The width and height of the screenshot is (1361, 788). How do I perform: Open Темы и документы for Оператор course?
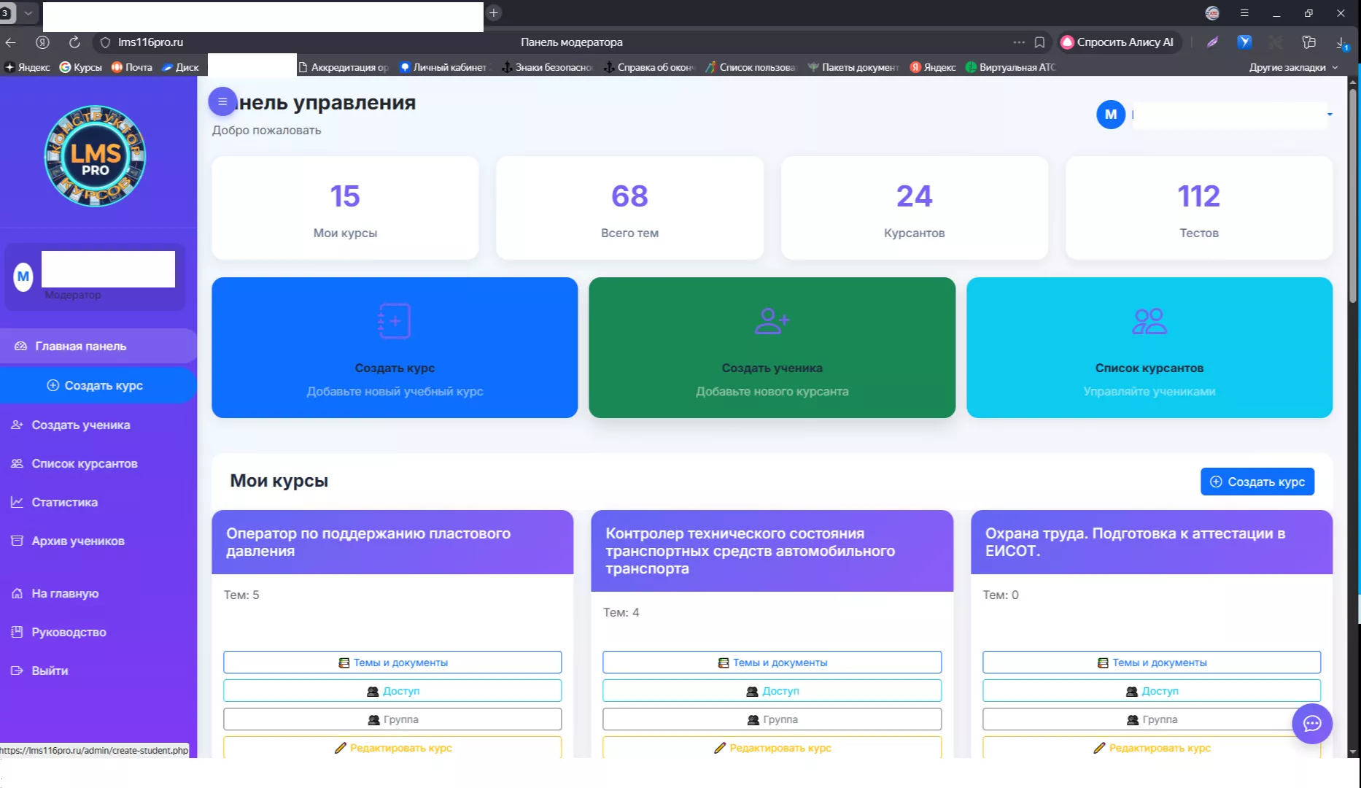tap(392, 663)
